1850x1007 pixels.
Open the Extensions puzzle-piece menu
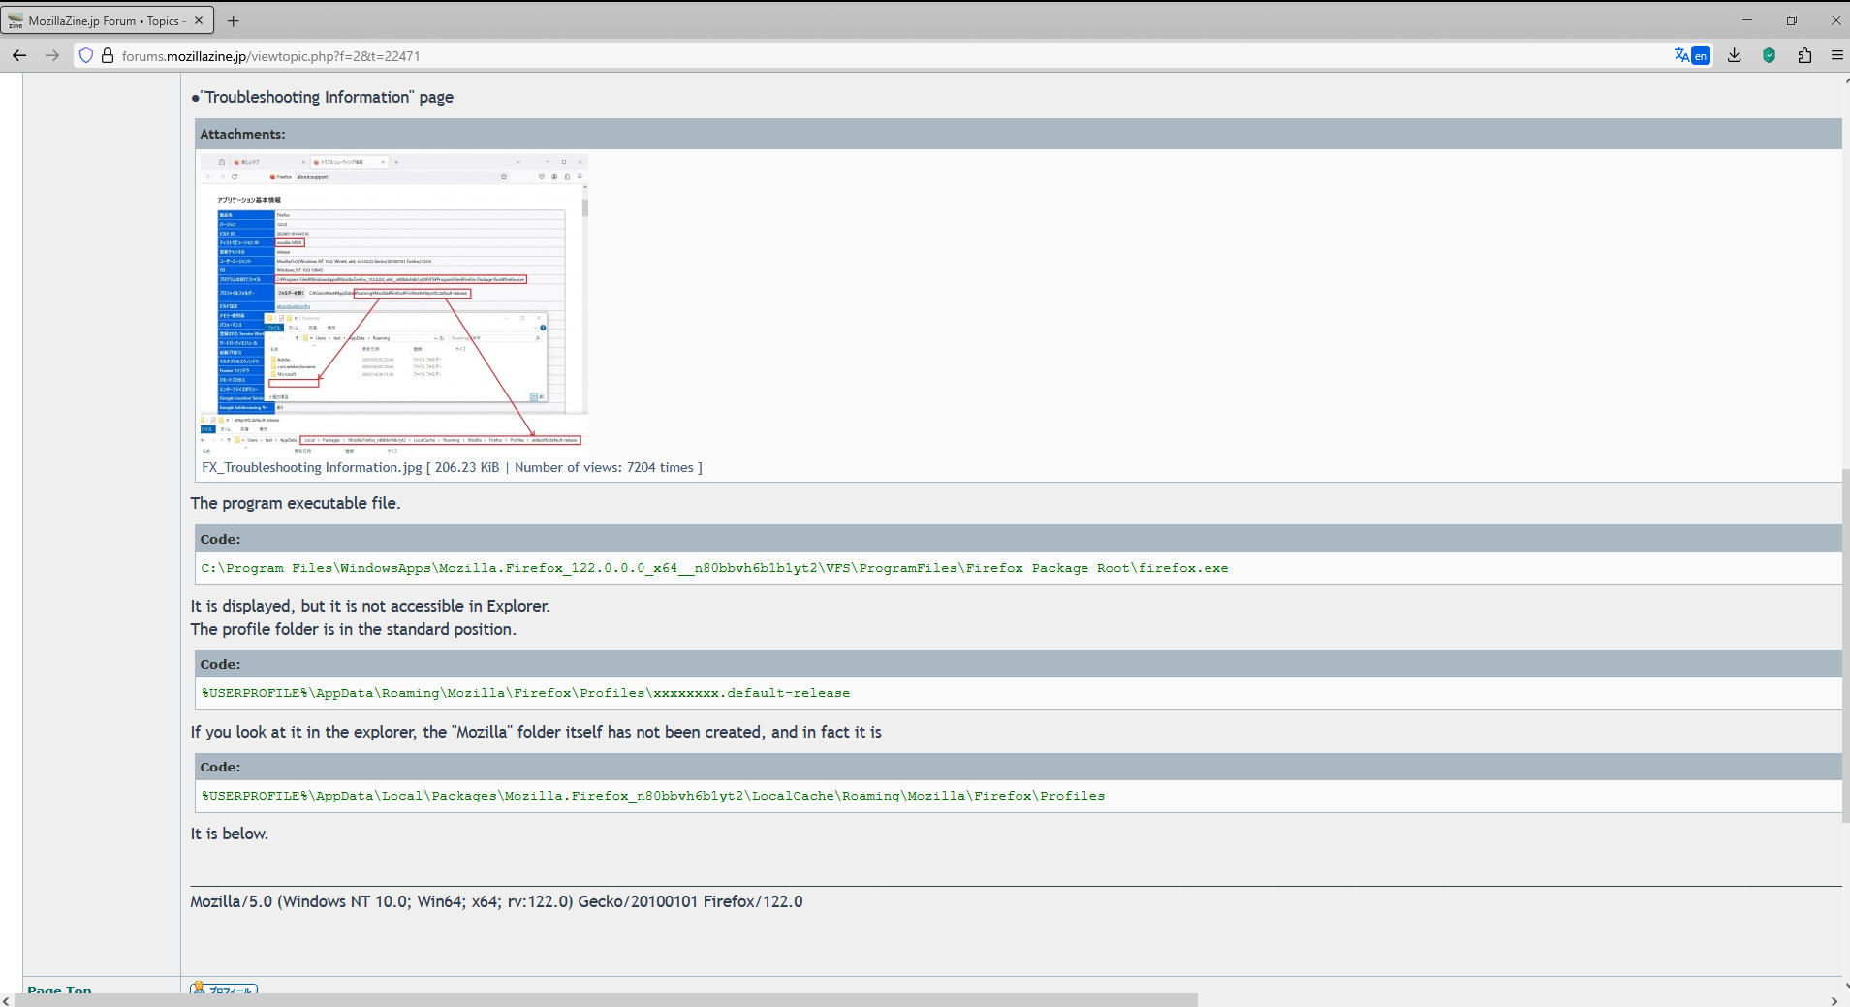(1804, 56)
